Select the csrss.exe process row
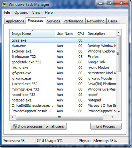The height and width of the screenshot is (148, 132). tap(63, 40)
